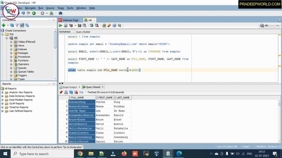
Task: Open Firefox from the taskbar
Action: [x=124, y=154]
